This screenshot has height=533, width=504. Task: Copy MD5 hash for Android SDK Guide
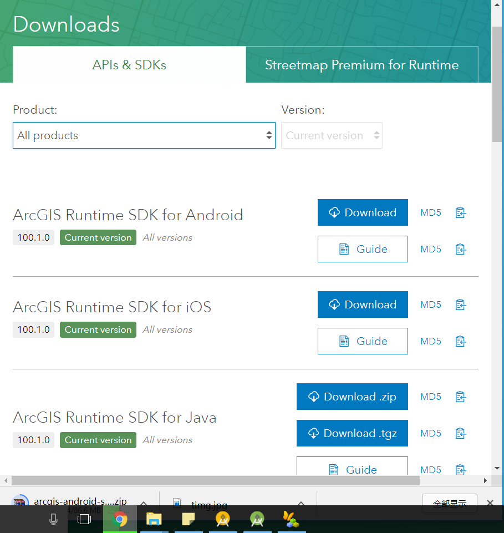(460, 249)
